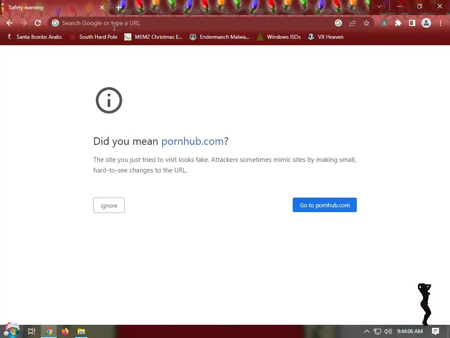The image size is (450, 338).
Task: Minimize the Chrome window
Action: (399, 6)
